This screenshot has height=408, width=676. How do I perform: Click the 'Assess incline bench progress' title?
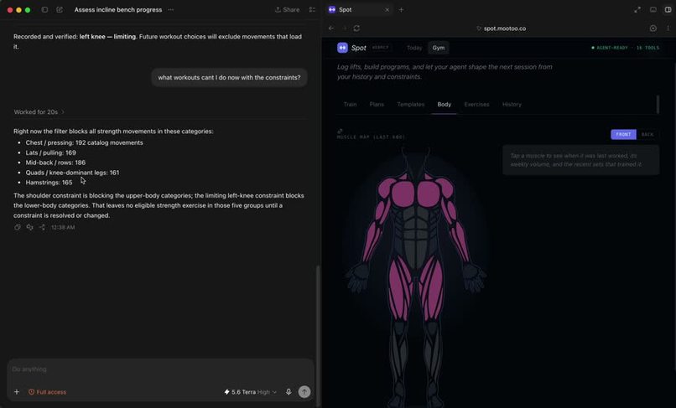tap(118, 9)
